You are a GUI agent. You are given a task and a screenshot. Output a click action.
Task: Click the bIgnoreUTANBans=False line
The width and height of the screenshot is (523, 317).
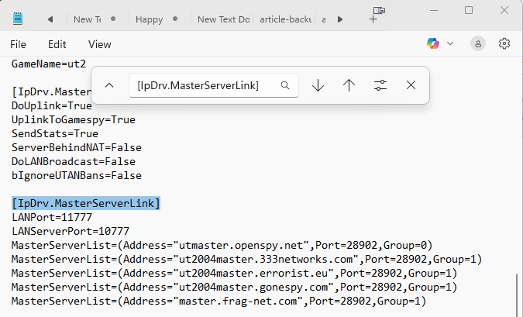point(77,176)
